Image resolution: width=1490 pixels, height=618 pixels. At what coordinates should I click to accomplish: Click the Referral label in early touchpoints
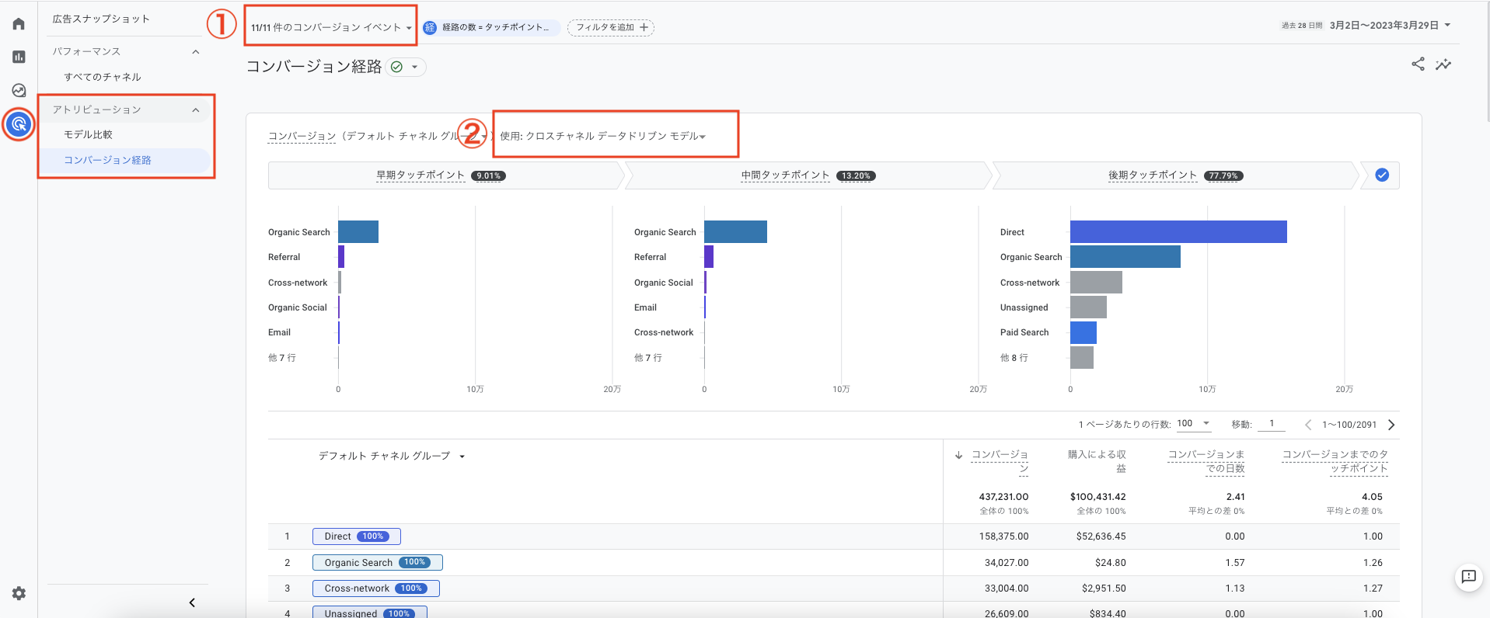[x=284, y=257]
